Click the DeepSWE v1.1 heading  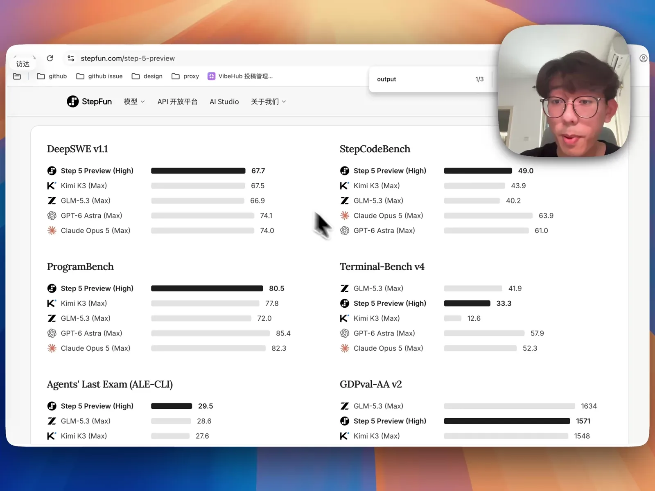click(x=77, y=149)
